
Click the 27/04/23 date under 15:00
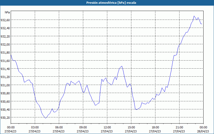(x=131, y=131)
